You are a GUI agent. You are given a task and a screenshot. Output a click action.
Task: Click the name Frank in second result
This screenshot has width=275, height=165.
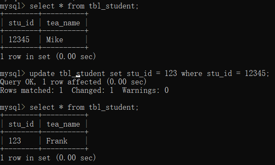click(x=57, y=141)
